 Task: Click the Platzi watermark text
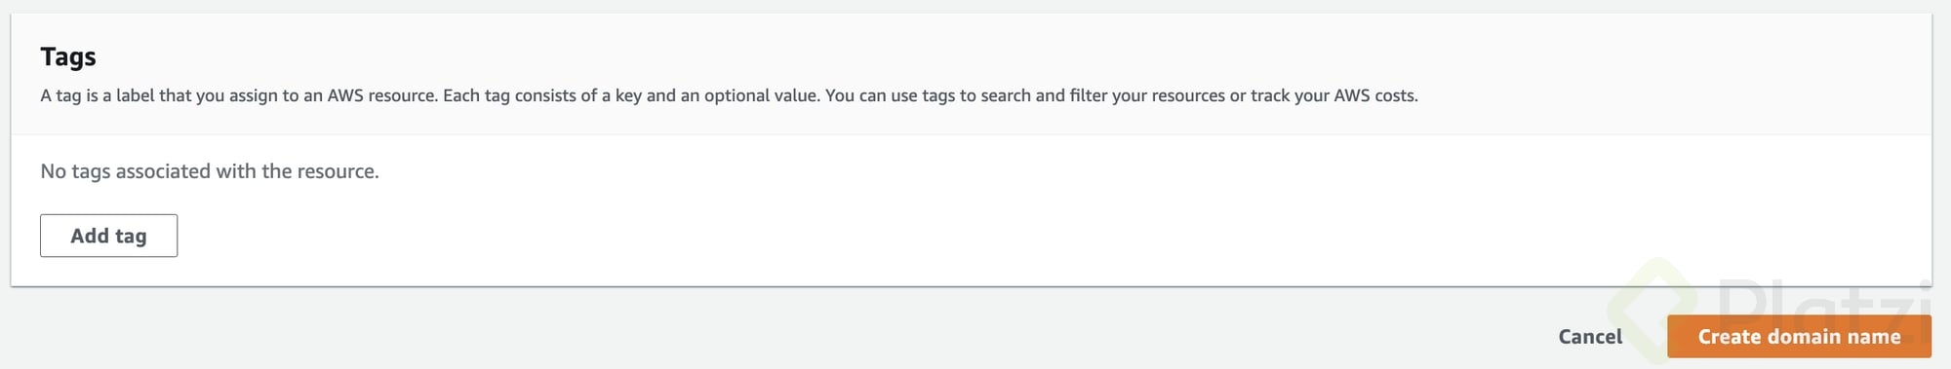pos(1824,304)
